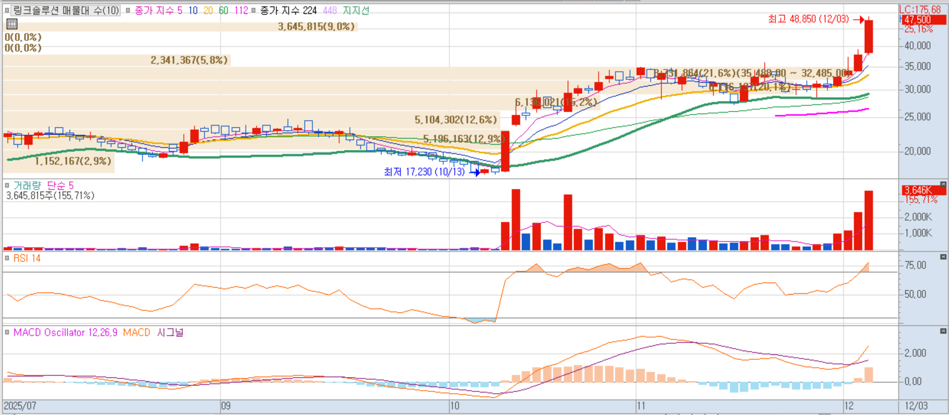Click the 35,000 price axis label
Viewport: 949px width, 415px height.
(x=917, y=66)
